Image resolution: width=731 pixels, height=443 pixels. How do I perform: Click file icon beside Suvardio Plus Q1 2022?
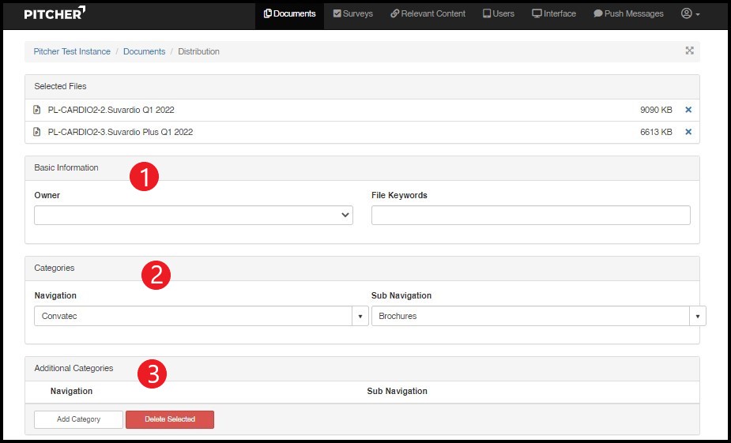(37, 132)
